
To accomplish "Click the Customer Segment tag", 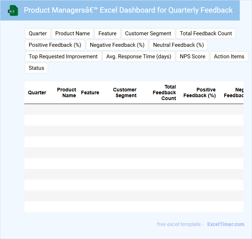I will (148, 33).
